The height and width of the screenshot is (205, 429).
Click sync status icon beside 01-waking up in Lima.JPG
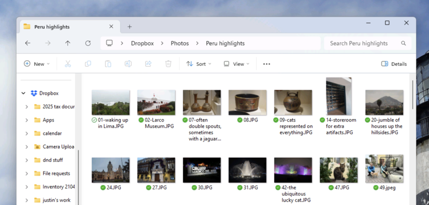click(x=94, y=120)
